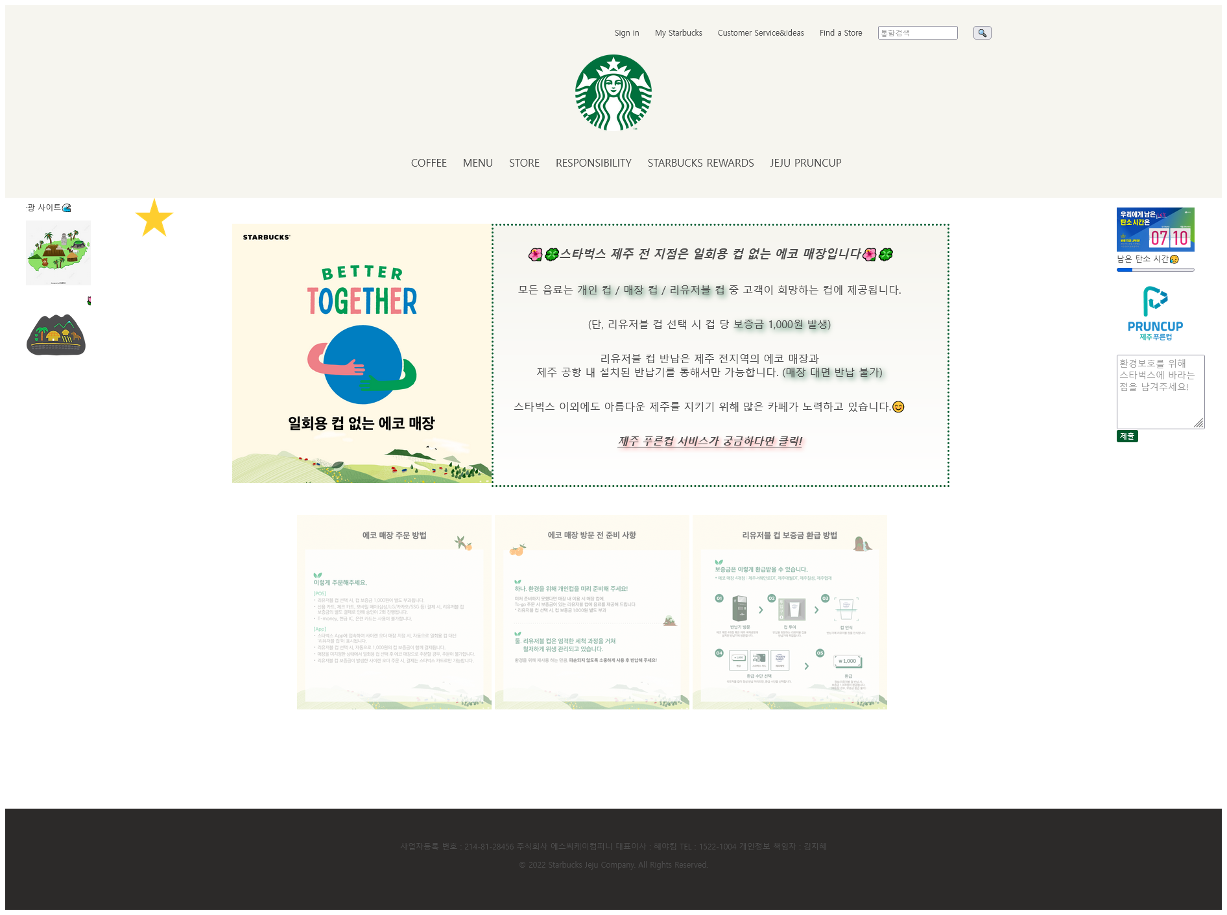This screenshot has width=1227, height=915.
Task: Click the copyright 2022 Starbucks Jeju footer text
Action: coord(613,865)
